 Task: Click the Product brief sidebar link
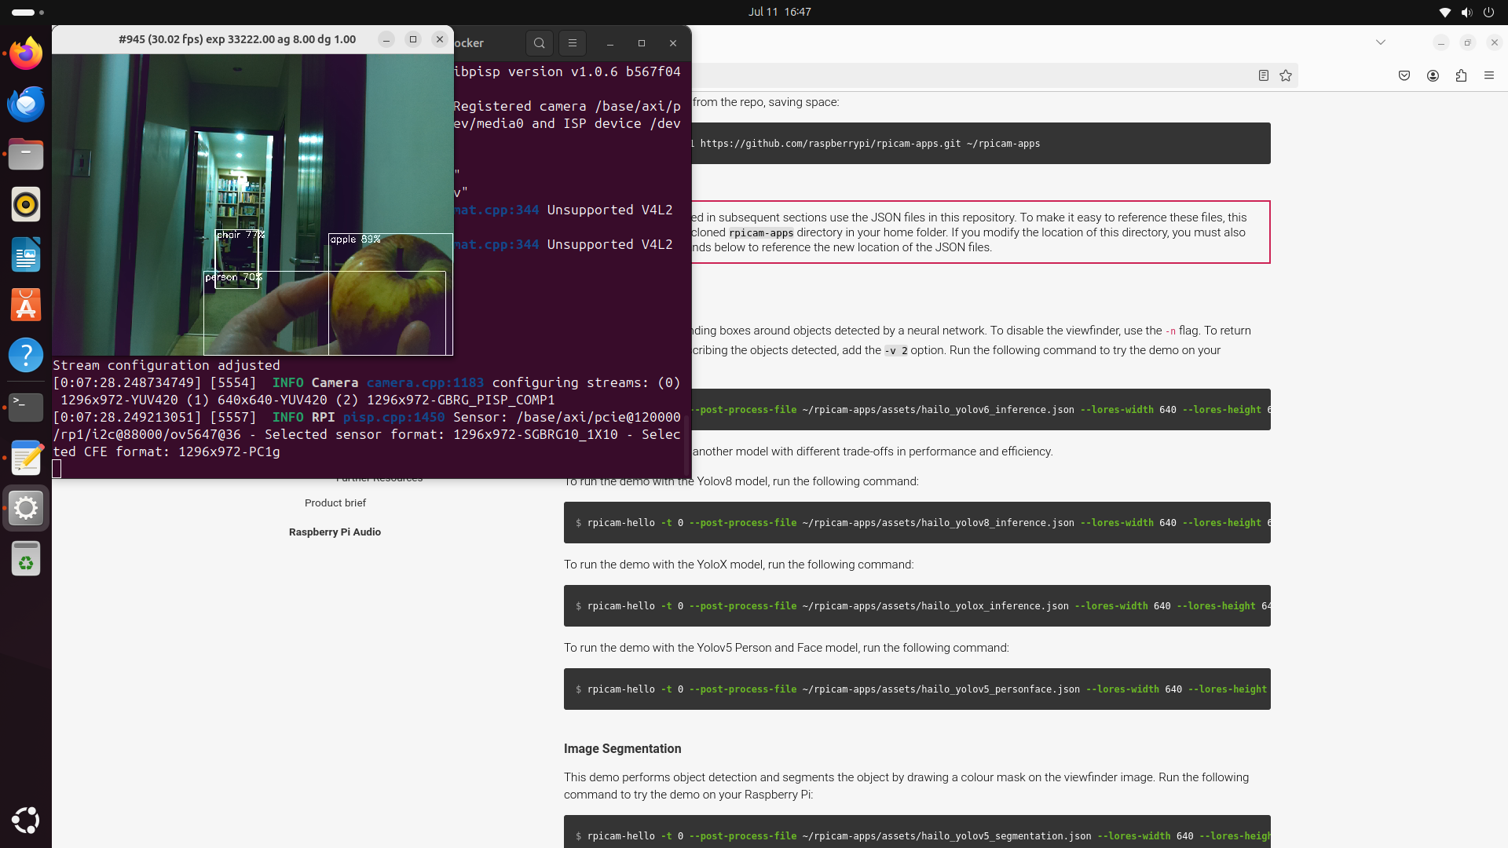[335, 503]
